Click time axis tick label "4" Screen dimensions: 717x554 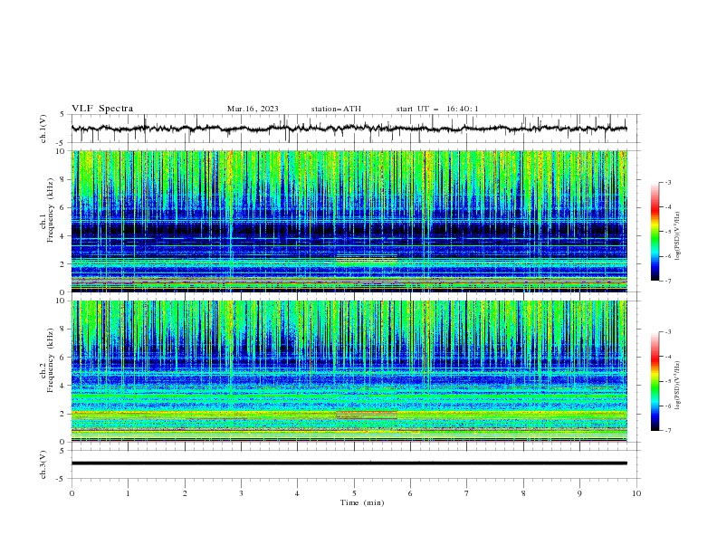(297, 493)
